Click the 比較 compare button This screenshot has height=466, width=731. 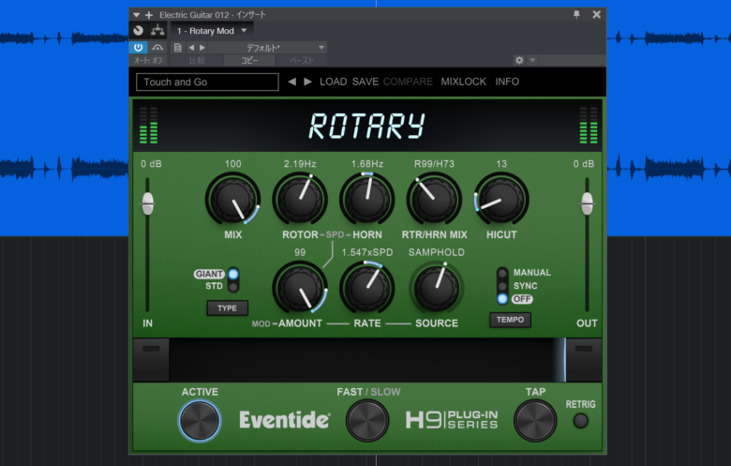point(197,61)
